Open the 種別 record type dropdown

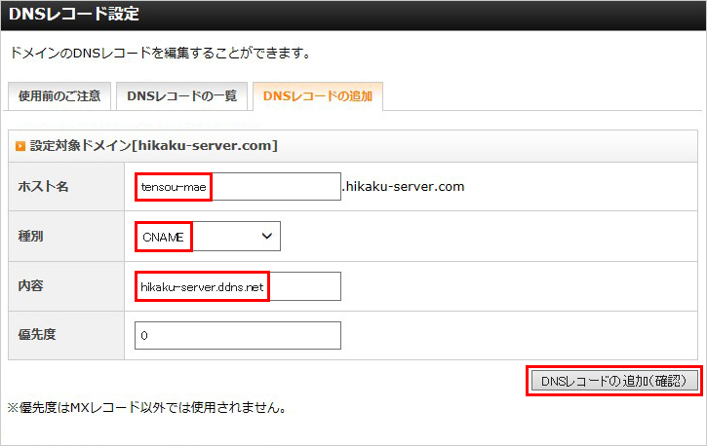tap(207, 236)
